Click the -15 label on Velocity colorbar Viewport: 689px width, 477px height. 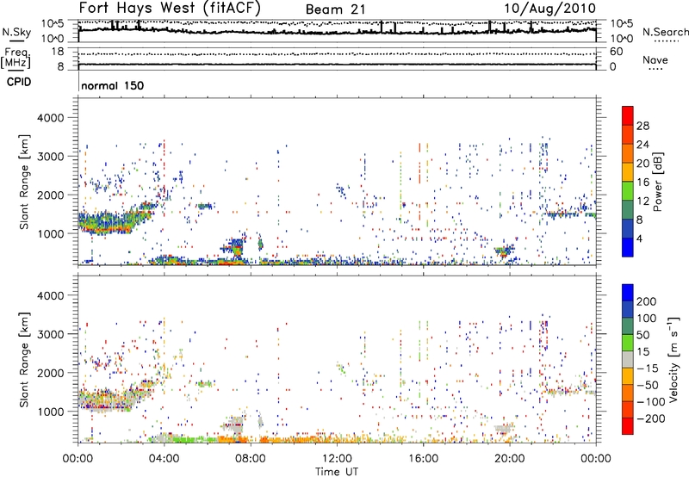tap(648, 368)
